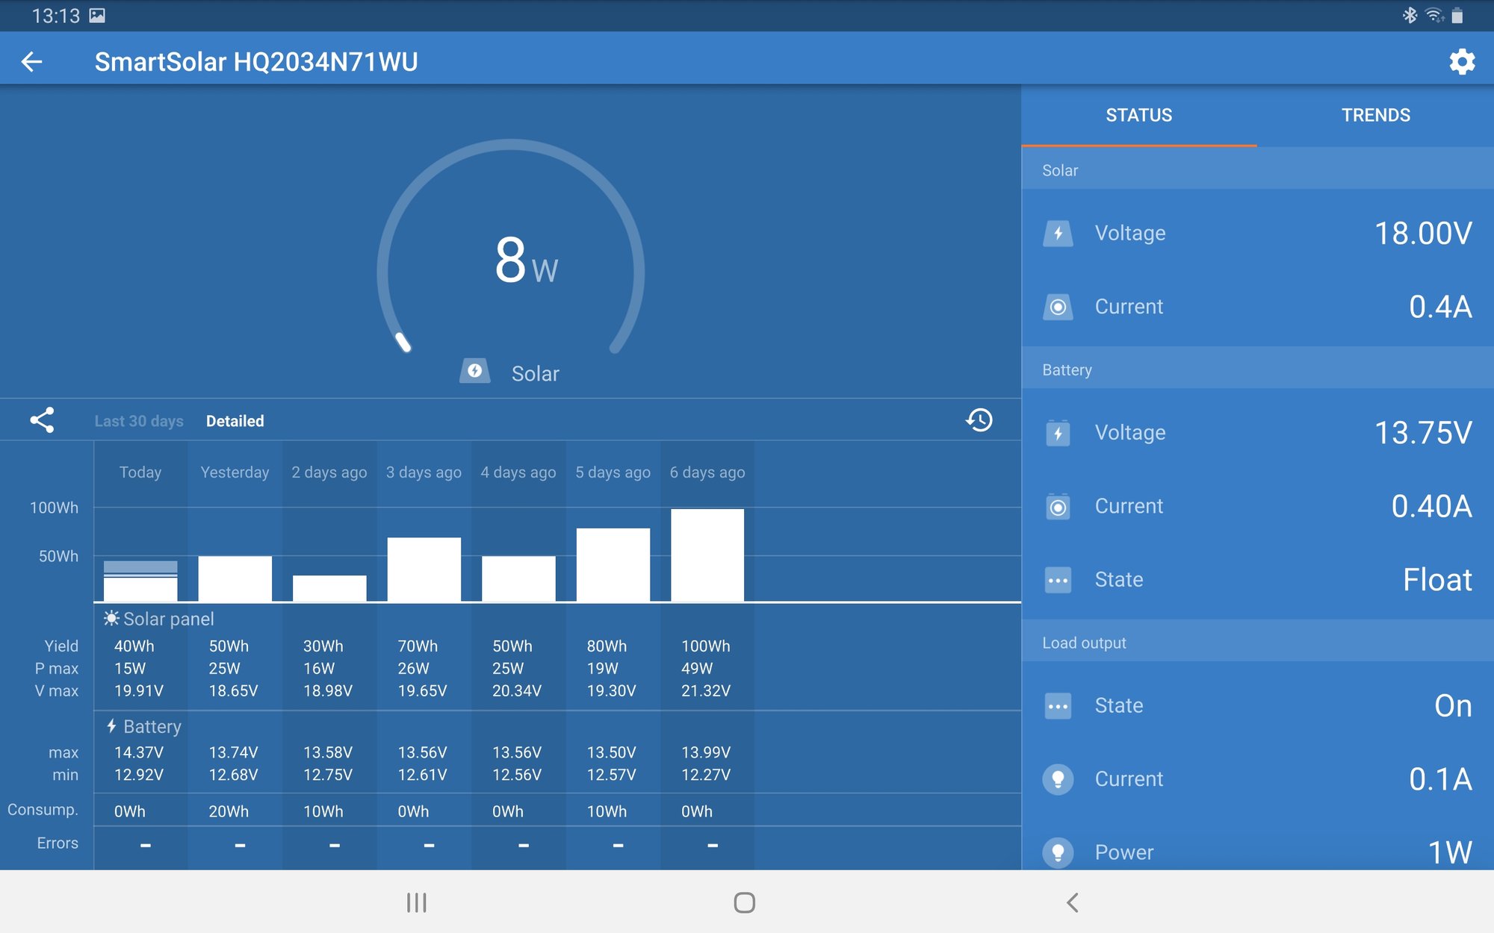The width and height of the screenshot is (1494, 933).
Task: Go back with the top-left arrow
Action: point(31,62)
